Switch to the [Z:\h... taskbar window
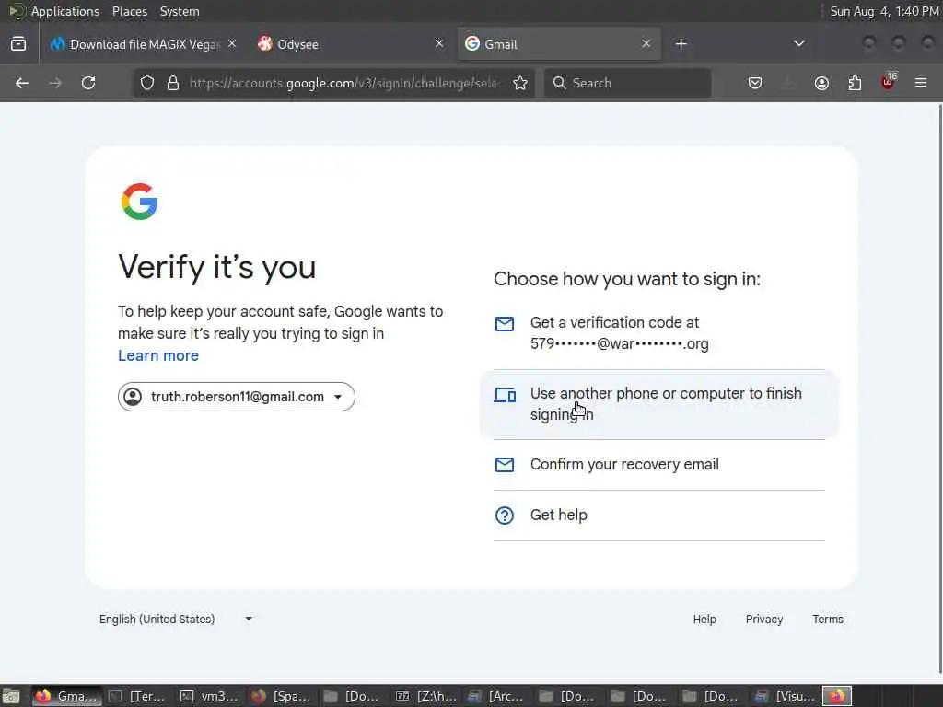This screenshot has height=707, width=943. point(425,696)
